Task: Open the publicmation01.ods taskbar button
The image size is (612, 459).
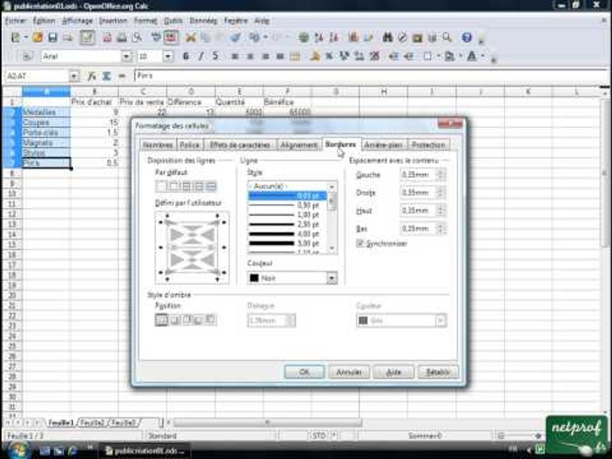Action: click(143, 451)
